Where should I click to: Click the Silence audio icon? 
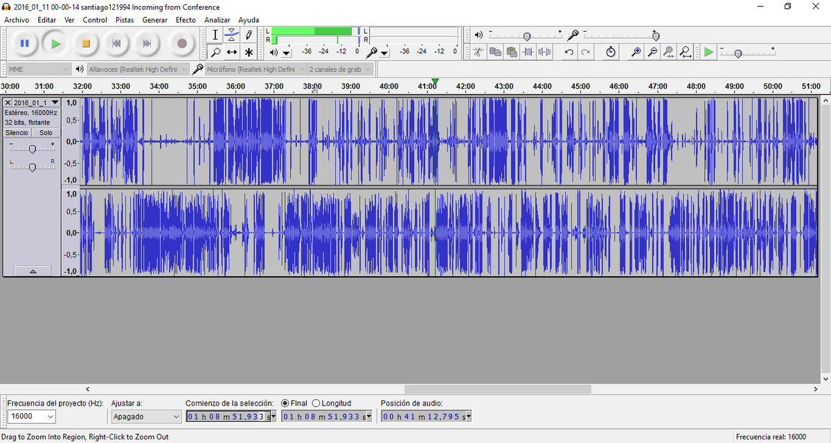coord(545,52)
